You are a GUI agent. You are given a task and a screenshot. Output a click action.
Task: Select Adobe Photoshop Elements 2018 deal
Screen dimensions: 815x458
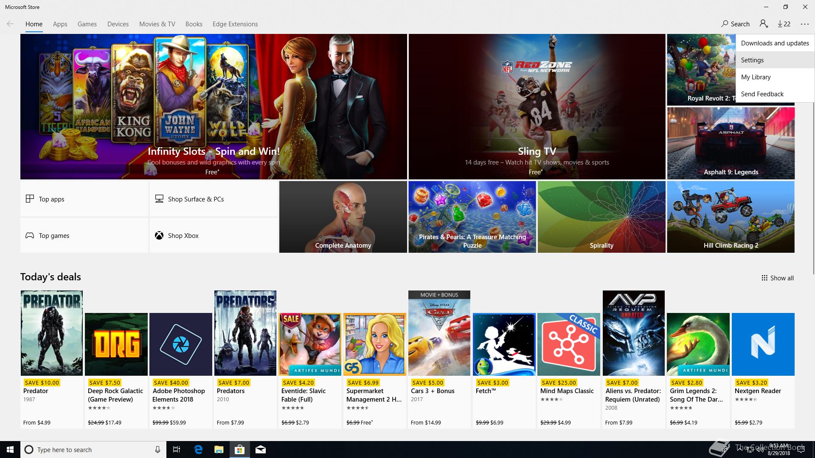(x=181, y=370)
